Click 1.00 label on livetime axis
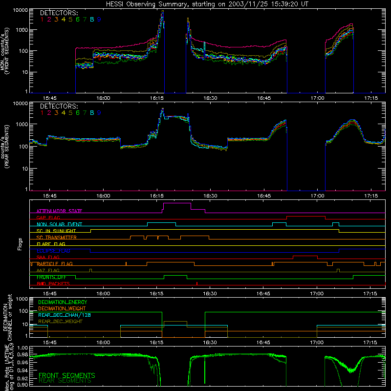 (x=22, y=348)
